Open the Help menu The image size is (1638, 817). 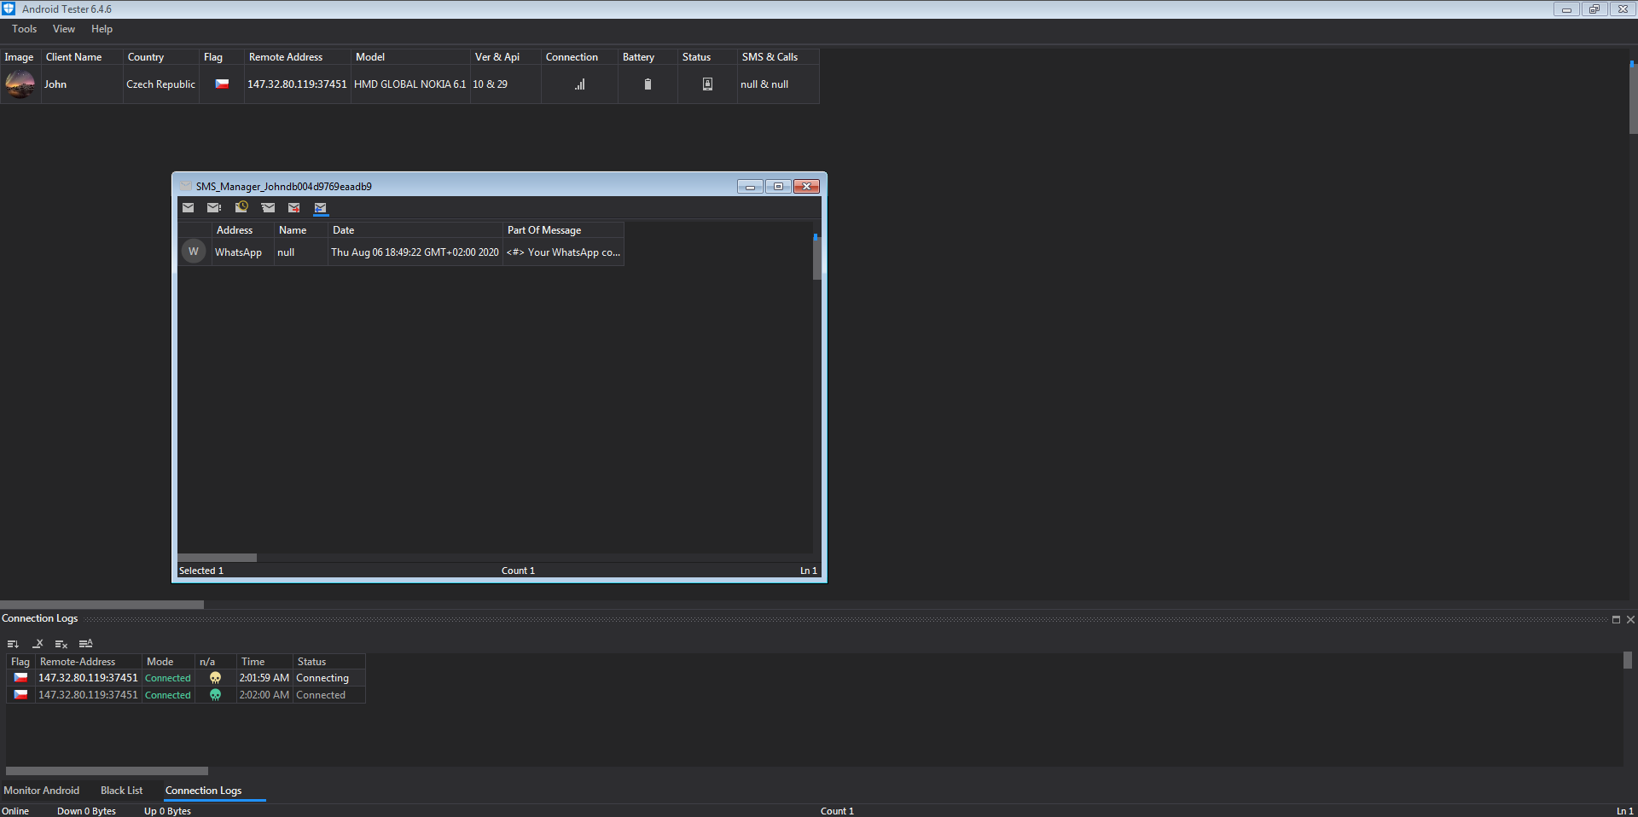pyautogui.click(x=102, y=29)
